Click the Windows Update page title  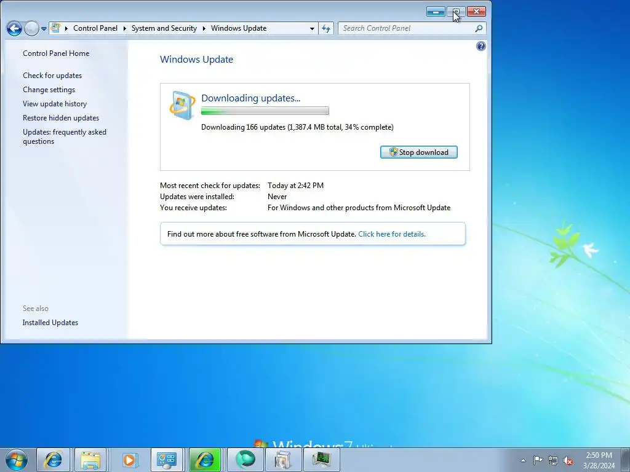(x=196, y=60)
